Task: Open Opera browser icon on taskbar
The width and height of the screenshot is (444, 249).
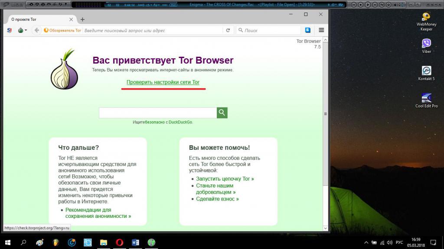Action: pyautogui.click(x=120, y=243)
